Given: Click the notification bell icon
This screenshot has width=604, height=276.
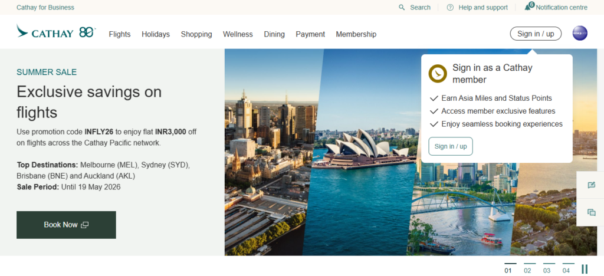Looking at the screenshot, I should tap(528, 7).
